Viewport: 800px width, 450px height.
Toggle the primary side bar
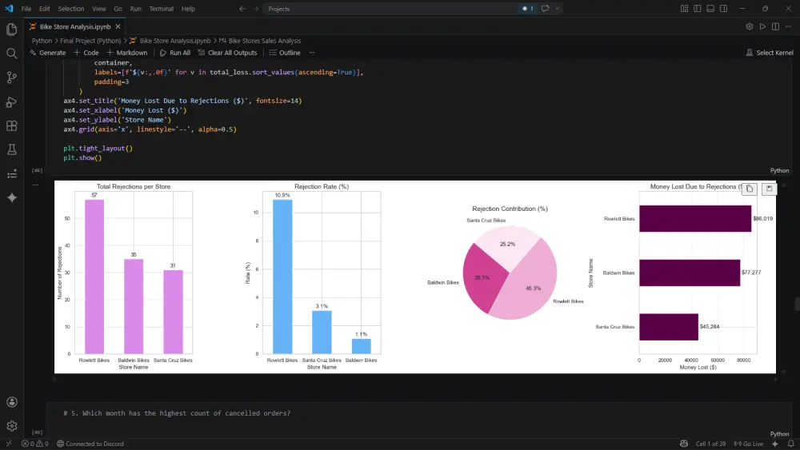click(x=698, y=9)
